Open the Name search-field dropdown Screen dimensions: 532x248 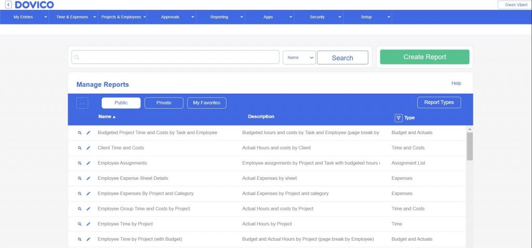pos(299,57)
